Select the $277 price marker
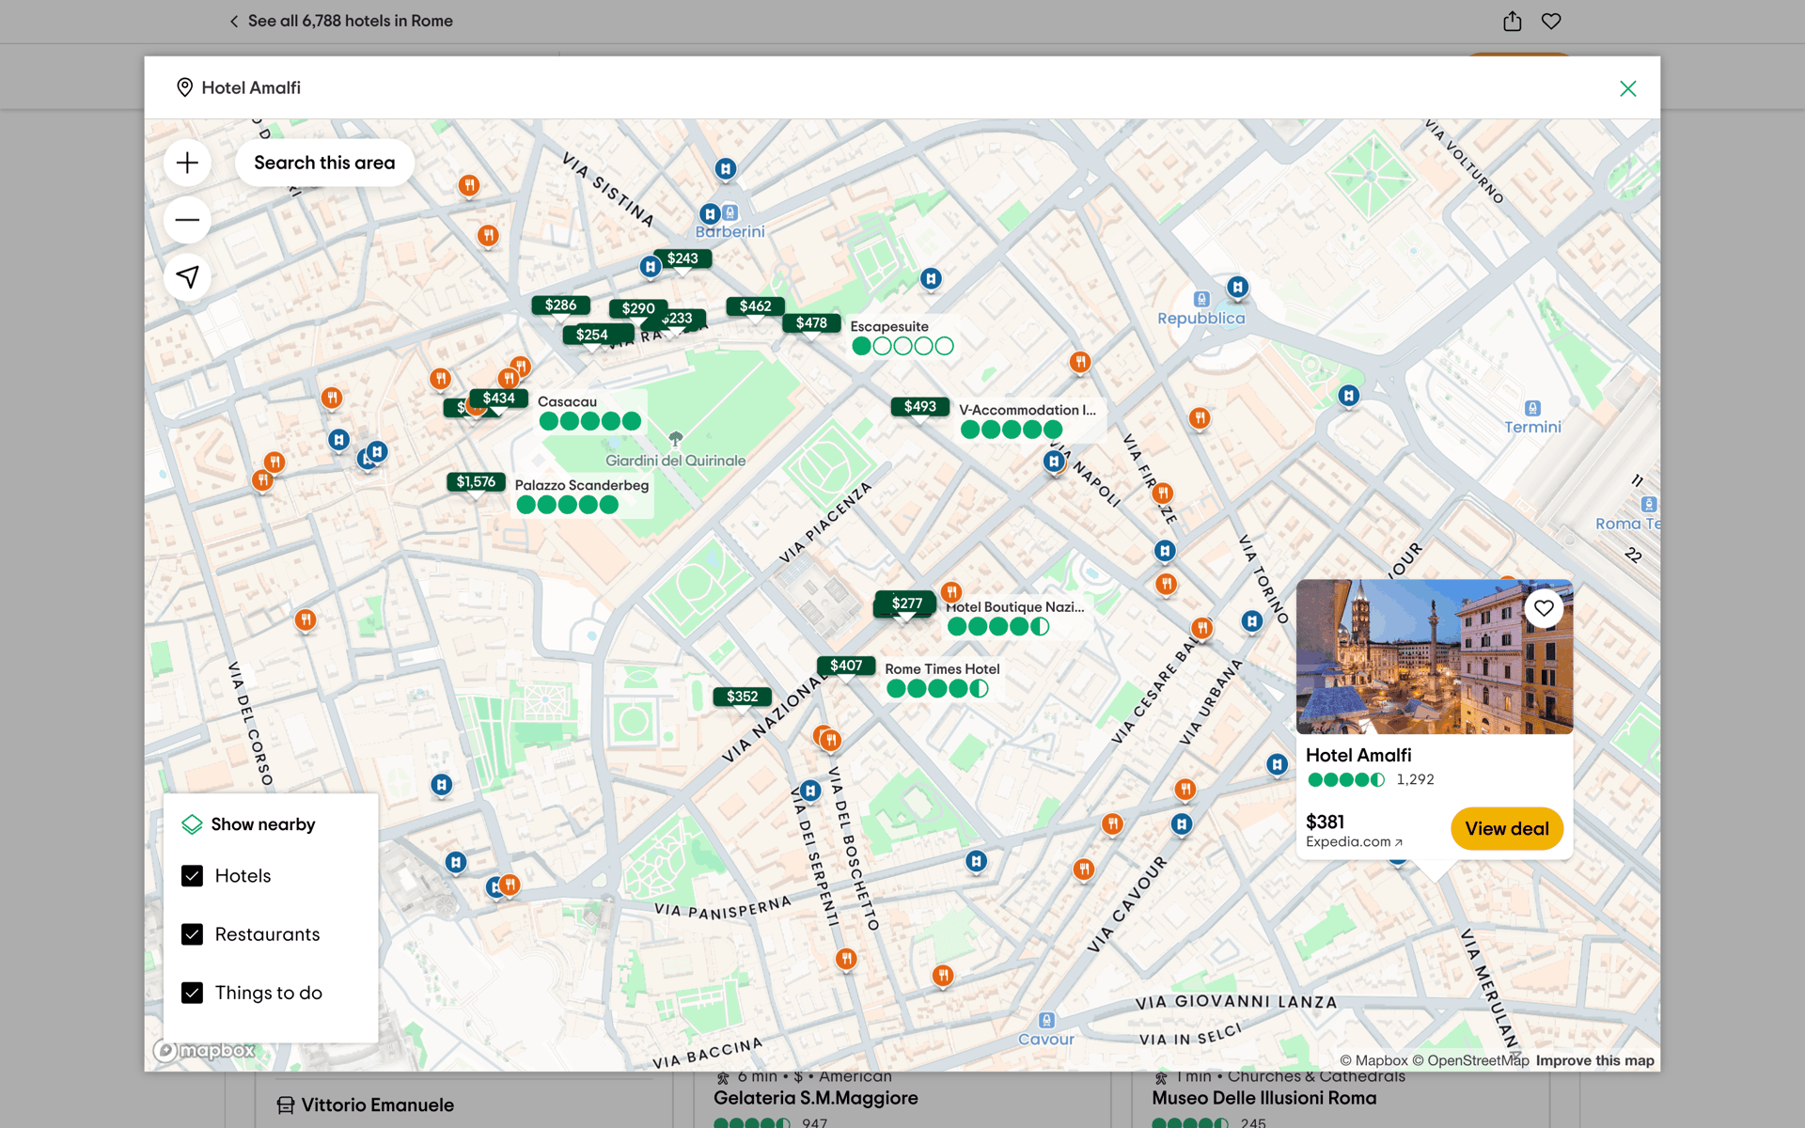Viewport: 1805px width, 1128px height. pos(907,603)
